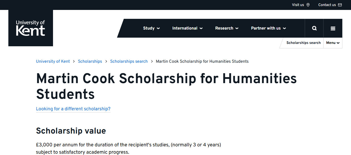351x155 pixels.
Task: Open the Scholarships search breadcrumb link
Action: pos(129,61)
